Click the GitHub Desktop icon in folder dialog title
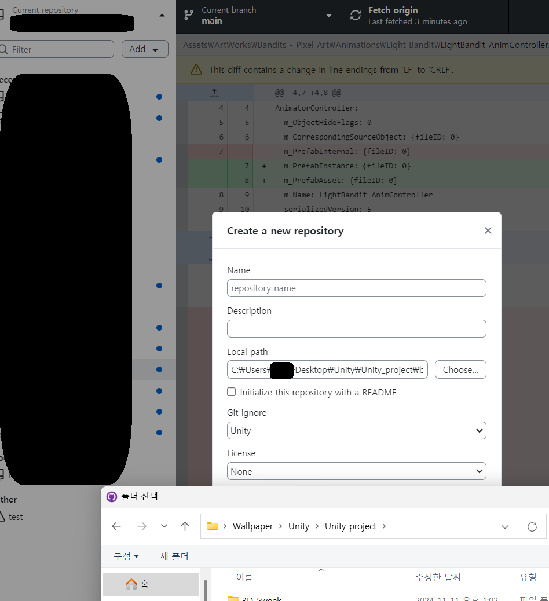549x601 pixels. [112, 497]
